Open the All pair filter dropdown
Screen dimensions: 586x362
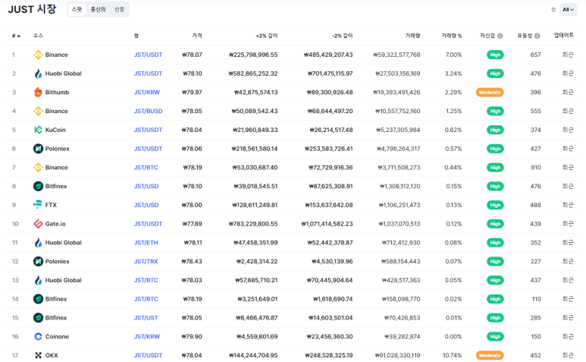pos(568,10)
